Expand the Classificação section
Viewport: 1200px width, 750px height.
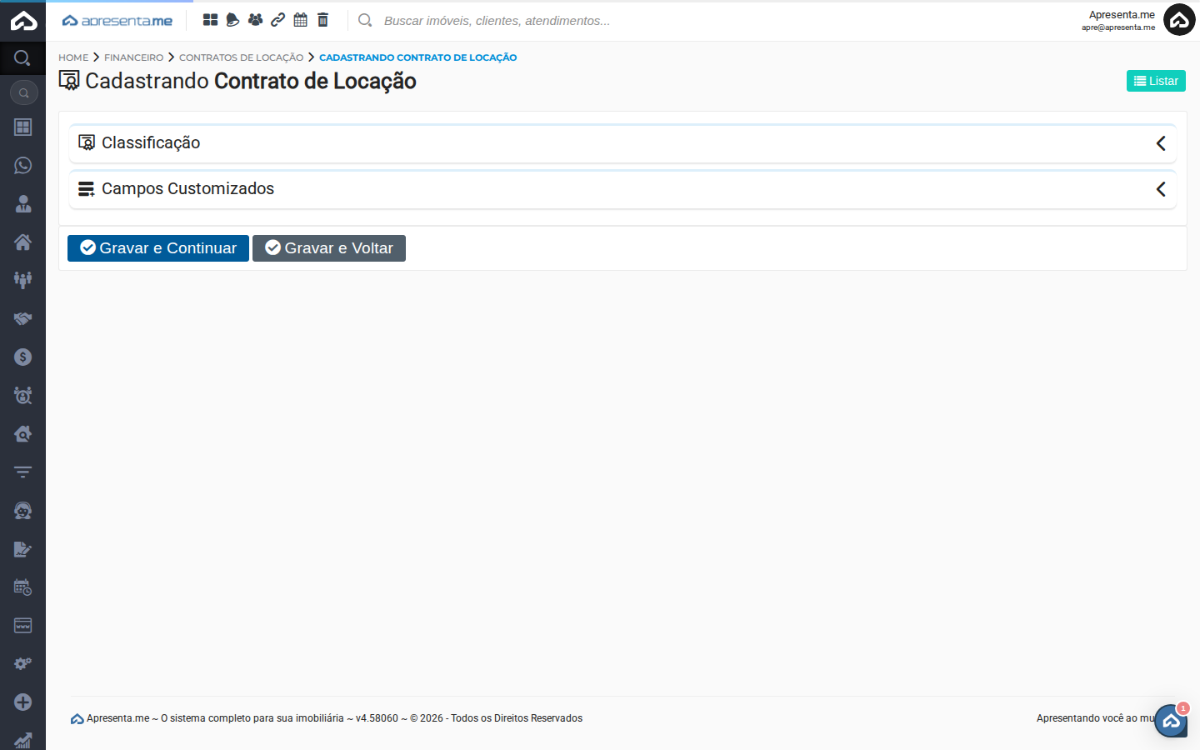point(622,143)
